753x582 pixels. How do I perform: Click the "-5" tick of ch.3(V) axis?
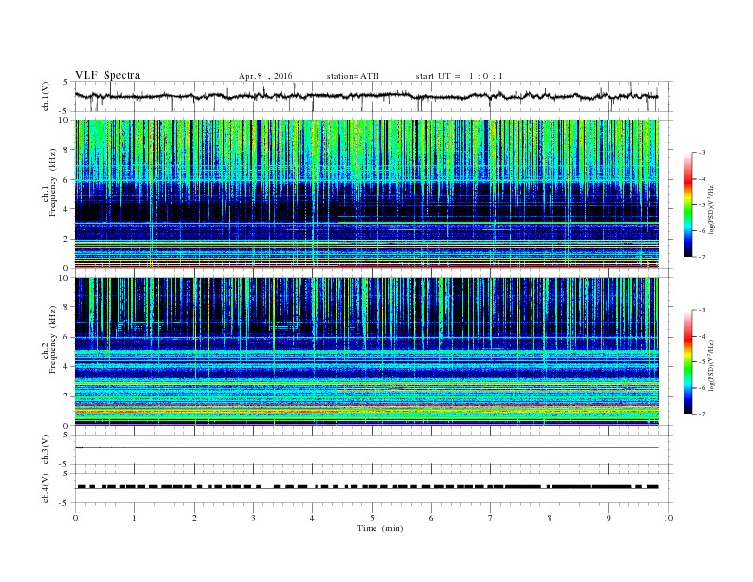point(65,464)
